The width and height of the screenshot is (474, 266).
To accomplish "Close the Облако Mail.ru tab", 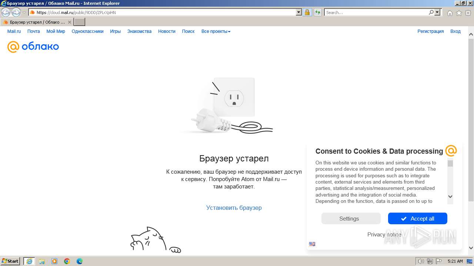I will pos(70,22).
